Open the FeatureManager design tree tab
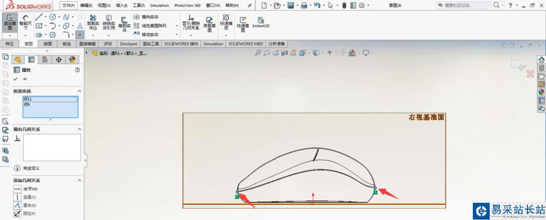 click(18, 59)
